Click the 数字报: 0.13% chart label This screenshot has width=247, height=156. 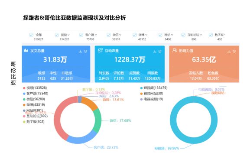[94, 90]
